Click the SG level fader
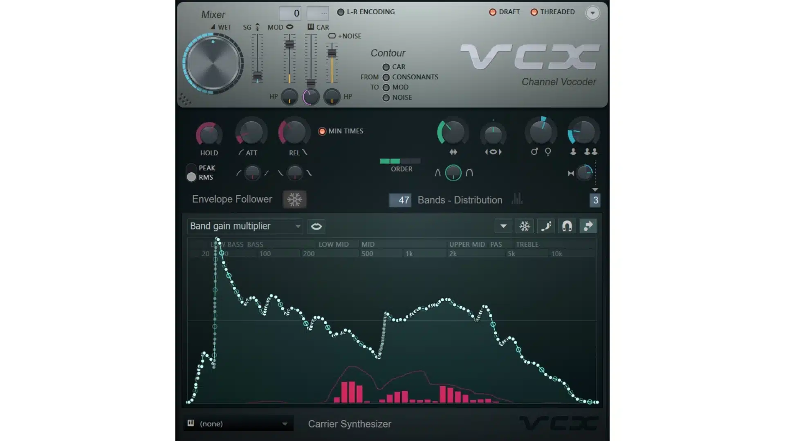The height and width of the screenshot is (441, 785). coord(257,76)
